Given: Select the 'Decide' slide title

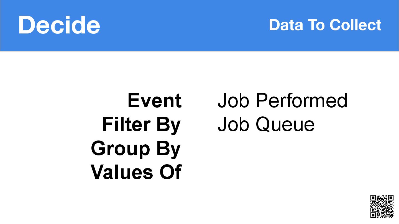Looking at the screenshot, I should (x=59, y=25).
